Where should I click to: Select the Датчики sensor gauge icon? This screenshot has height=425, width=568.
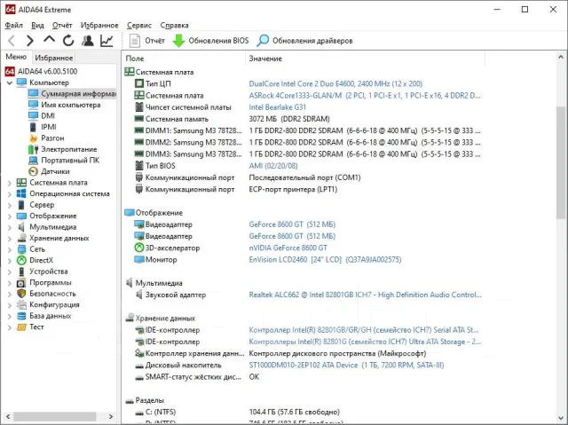[x=33, y=171]
